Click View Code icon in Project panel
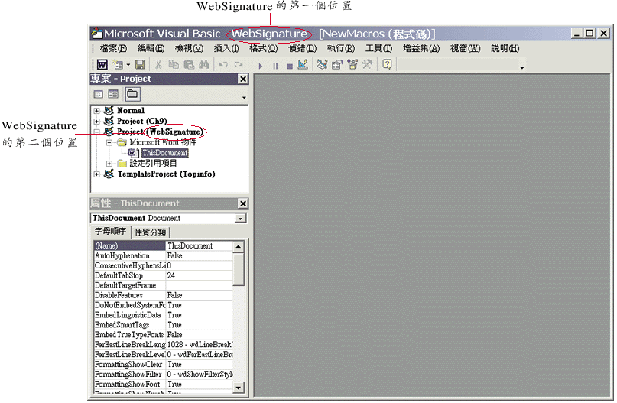 click(99, 94)
